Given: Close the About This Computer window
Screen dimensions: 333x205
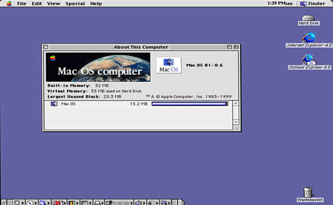Looking at the screenshot, I should point(46,47).
